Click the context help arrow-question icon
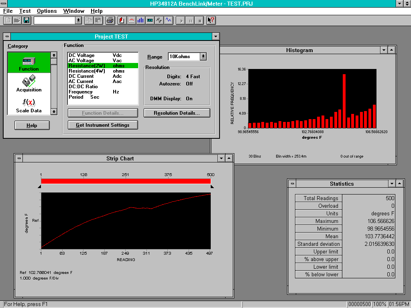Viewport: 411px width, 308px height. click(x=211, y=20)
